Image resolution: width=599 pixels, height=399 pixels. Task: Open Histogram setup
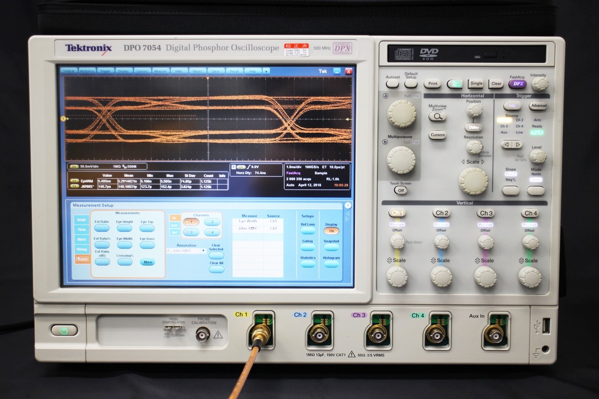(x=331, y=264)
